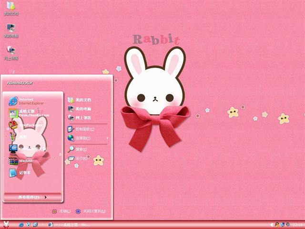Open 记事本 Notepad in the Start menu
This screenshot has height=229, width=305.
tap(20, 173)
